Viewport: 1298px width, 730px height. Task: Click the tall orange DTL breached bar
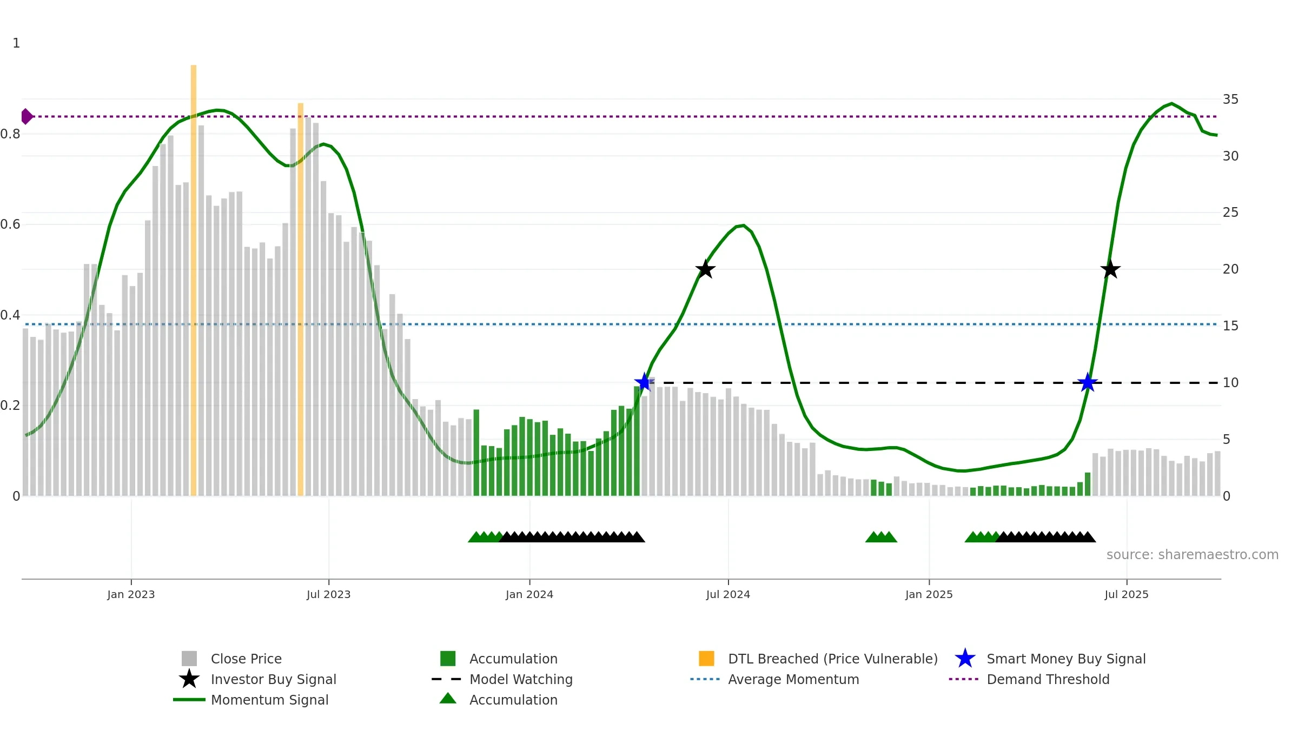click(x=193, y=270)
